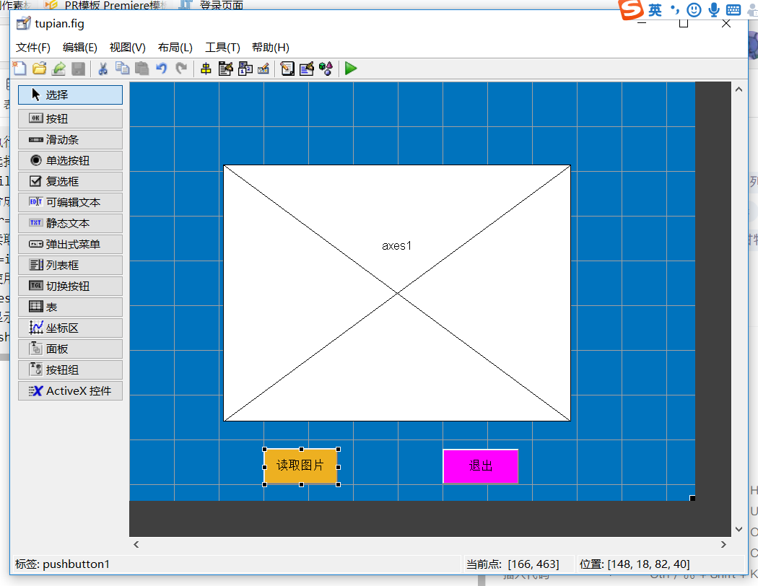Open the Sogou soft keyboard icon
The width and height of the screenshot is (758, 586).
pos(733,9)
